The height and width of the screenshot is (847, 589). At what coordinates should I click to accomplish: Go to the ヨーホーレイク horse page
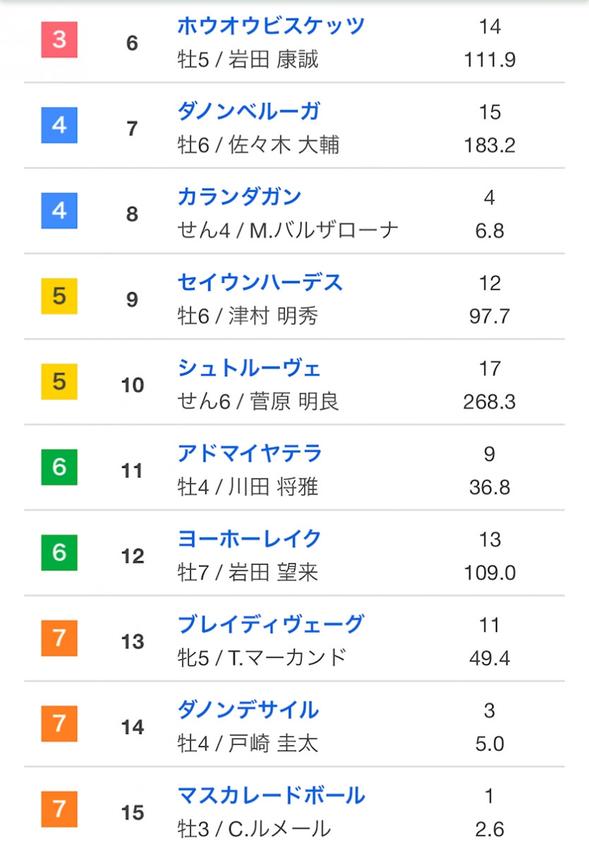point(250,539)
